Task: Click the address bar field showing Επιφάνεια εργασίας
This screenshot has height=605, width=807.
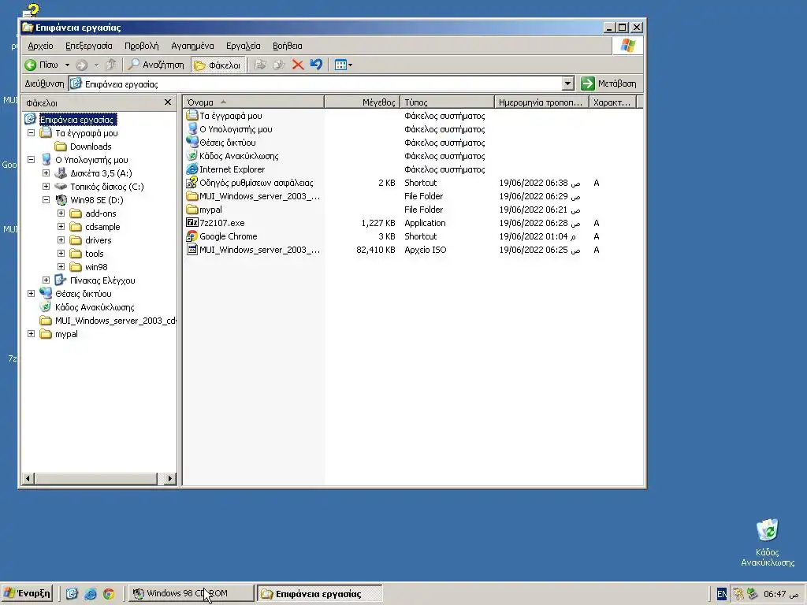Action: pos(316,84)
